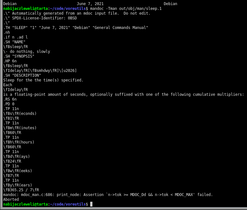
Task: Click the cursor block at the final prompt
Action: [91, 204]
